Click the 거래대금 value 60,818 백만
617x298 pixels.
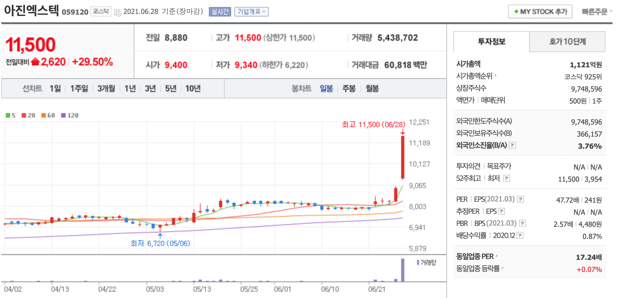click(x=406, y=65)
